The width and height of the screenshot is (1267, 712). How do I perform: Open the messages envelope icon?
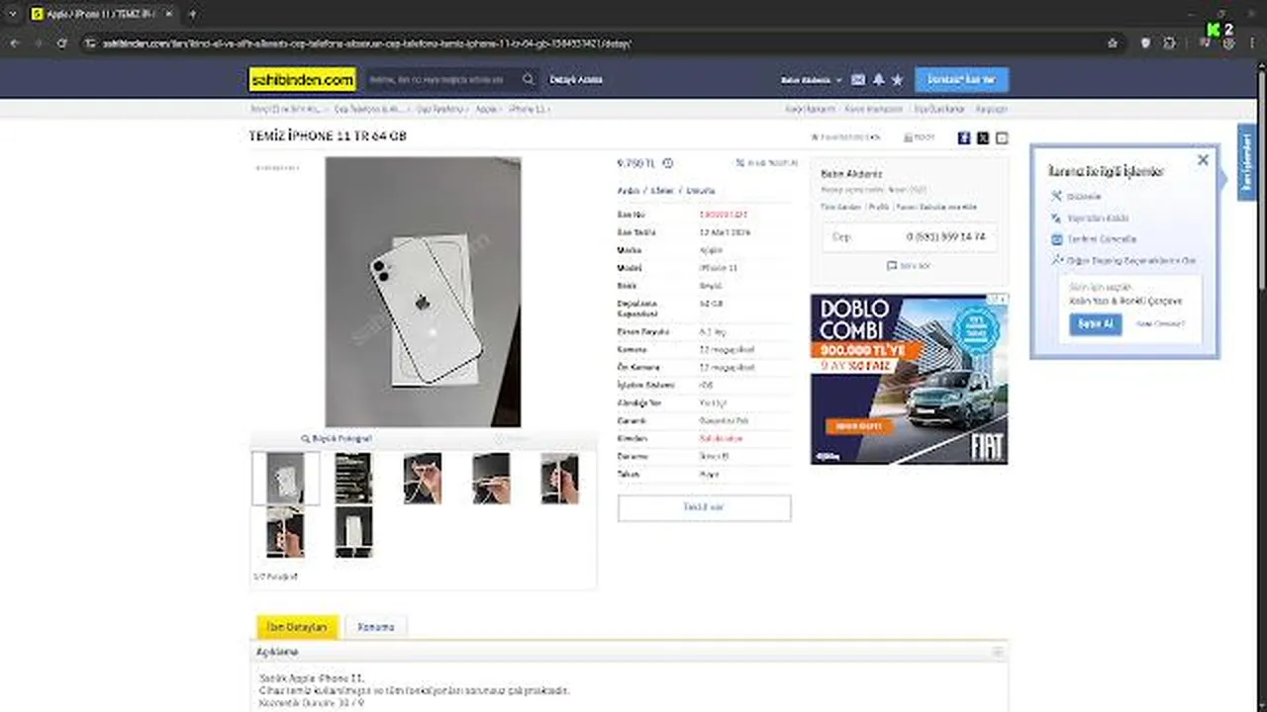[858, 80]
